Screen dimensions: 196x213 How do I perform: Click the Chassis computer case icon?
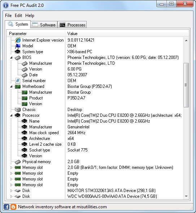[18, 110]
